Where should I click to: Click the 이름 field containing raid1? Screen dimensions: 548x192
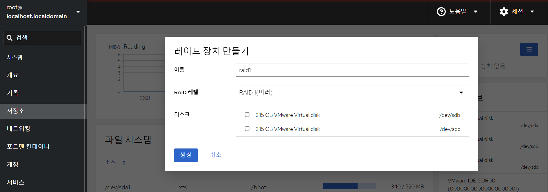click(352, 70)
